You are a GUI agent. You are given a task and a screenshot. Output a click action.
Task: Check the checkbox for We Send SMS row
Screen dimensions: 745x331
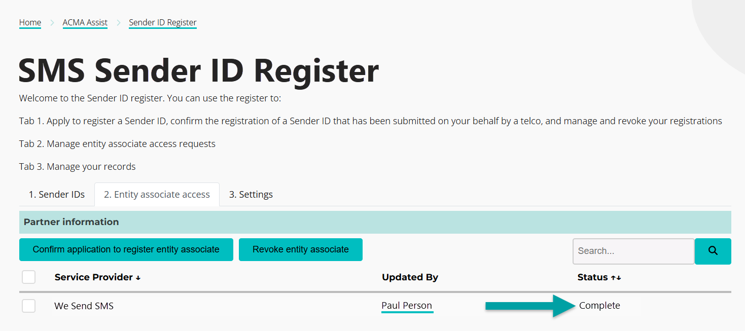click(28, 306)
